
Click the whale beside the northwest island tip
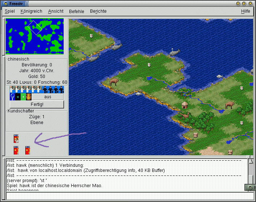click(x=116, y=47)
